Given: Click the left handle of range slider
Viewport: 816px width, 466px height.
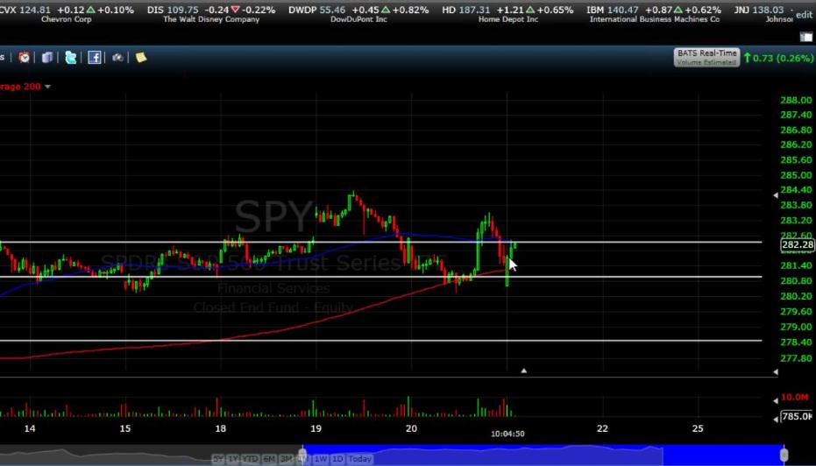Looking at the screenshot, I should pos(302,454).
